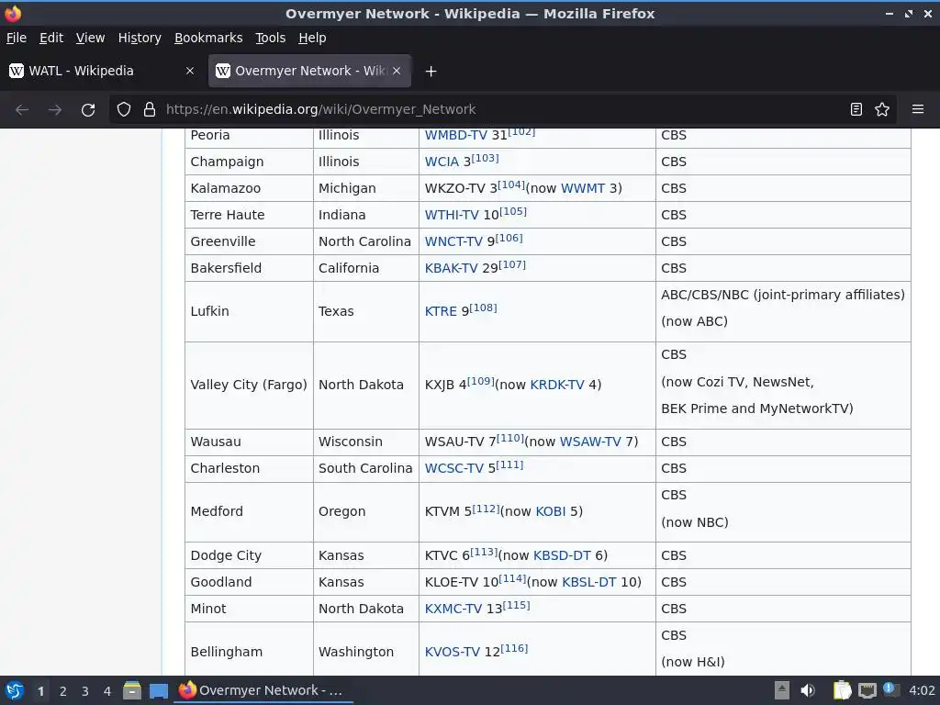The height and width of the screenshot is (705, 940).
Task: Open a new tab with plus button
Action: 431,72
